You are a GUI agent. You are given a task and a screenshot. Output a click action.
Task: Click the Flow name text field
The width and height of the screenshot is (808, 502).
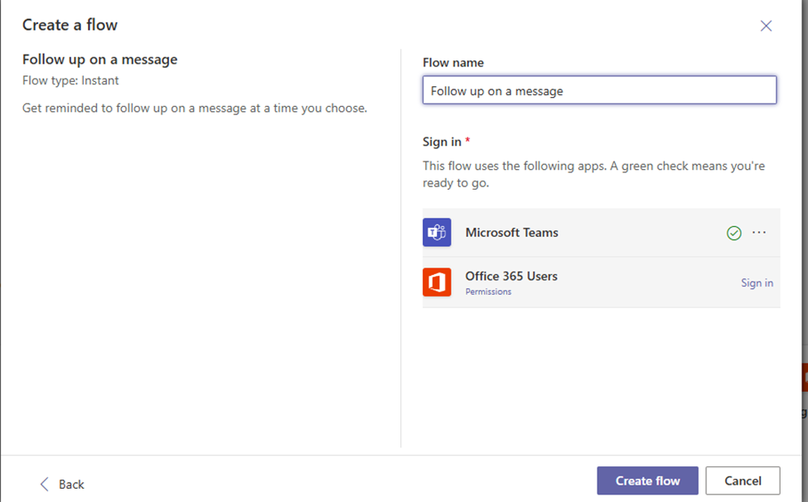(599, 91)
